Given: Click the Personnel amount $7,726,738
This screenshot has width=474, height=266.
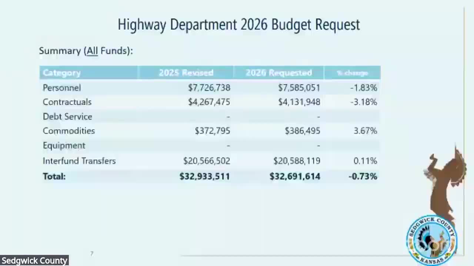Looking at the screenshot, I should coord(209,88).
